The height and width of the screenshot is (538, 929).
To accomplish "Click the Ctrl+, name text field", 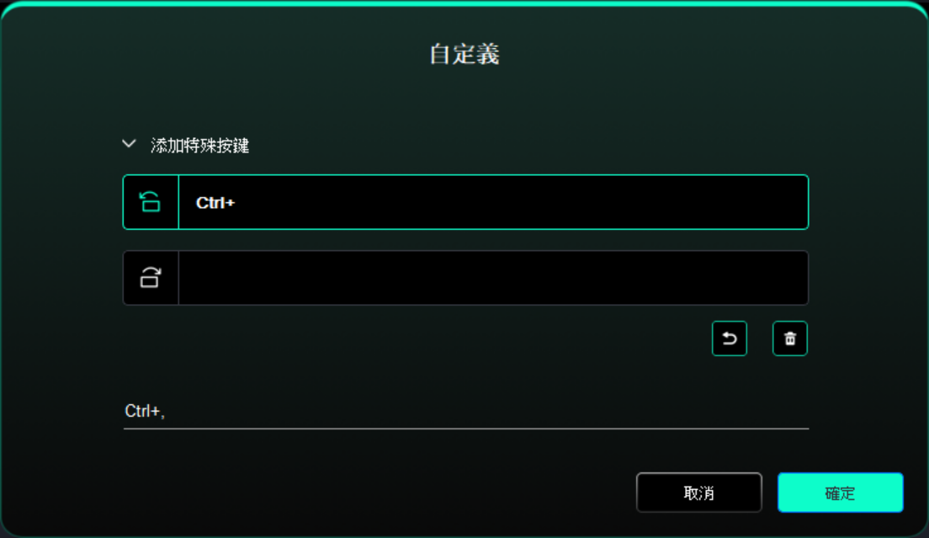I will (465, 411).
